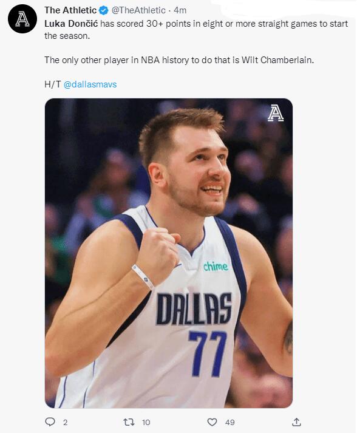Viewport: 357px width, 433px height.
Task: Click the H/T text before the mention
Action: 52,84
